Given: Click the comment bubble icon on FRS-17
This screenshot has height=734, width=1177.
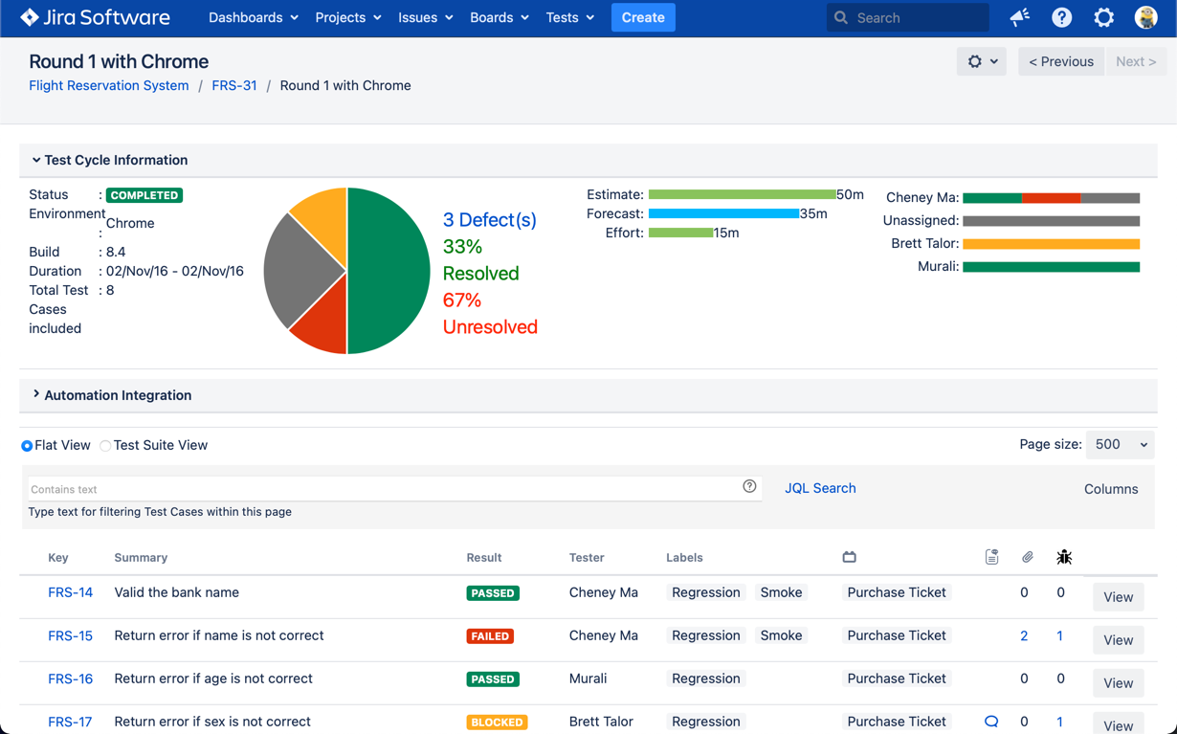Looking at the screenshot, I should point(991,722).
